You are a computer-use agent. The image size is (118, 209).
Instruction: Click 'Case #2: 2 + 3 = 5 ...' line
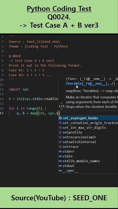(x=30, y=75)
